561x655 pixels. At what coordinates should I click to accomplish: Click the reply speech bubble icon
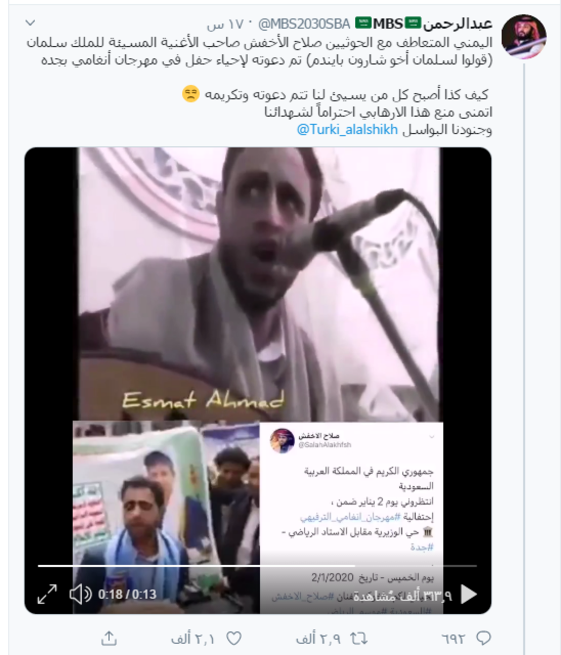[x=483, y=638]
